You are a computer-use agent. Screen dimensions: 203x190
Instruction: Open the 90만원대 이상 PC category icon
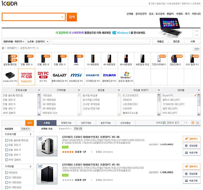point(142,60)
